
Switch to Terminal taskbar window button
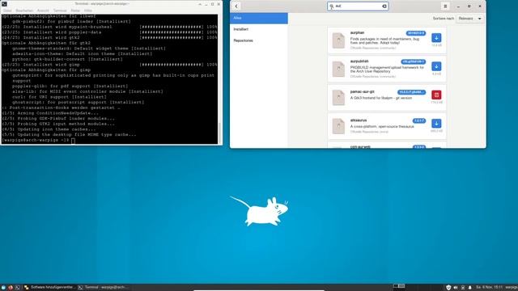pyautogui.click(x=103, y=288)
